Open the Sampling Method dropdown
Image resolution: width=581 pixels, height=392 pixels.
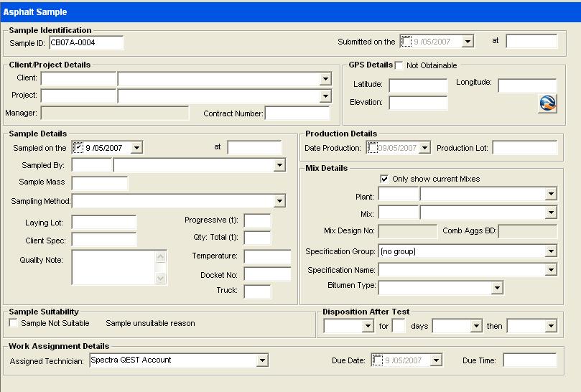(279, 201)
